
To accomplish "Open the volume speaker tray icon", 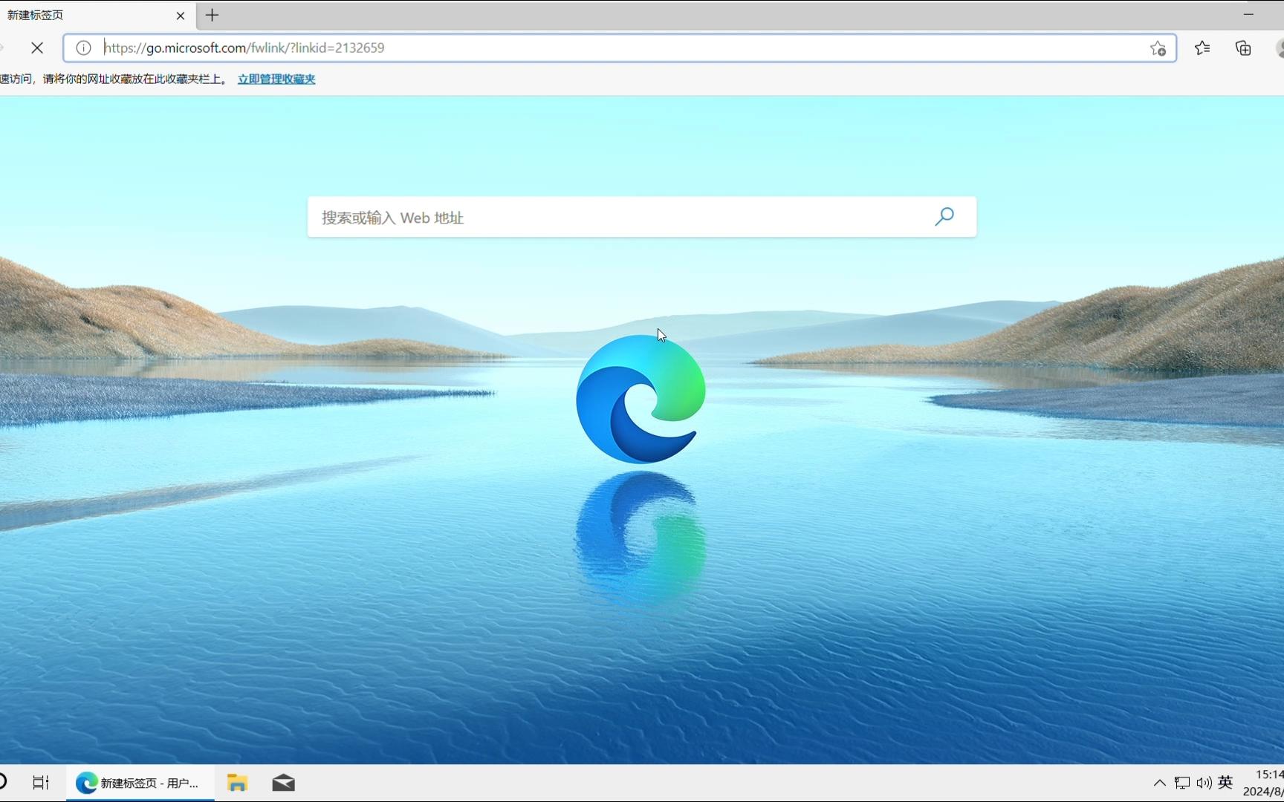I will click(1204, 783).
